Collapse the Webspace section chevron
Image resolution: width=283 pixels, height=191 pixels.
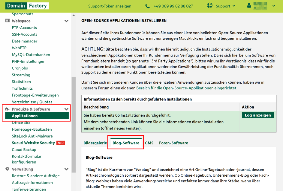point(66,21)
